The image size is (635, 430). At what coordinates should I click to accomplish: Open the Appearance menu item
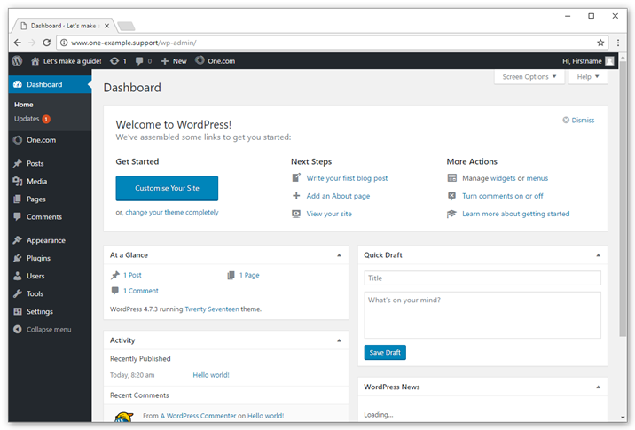[50, 240]
